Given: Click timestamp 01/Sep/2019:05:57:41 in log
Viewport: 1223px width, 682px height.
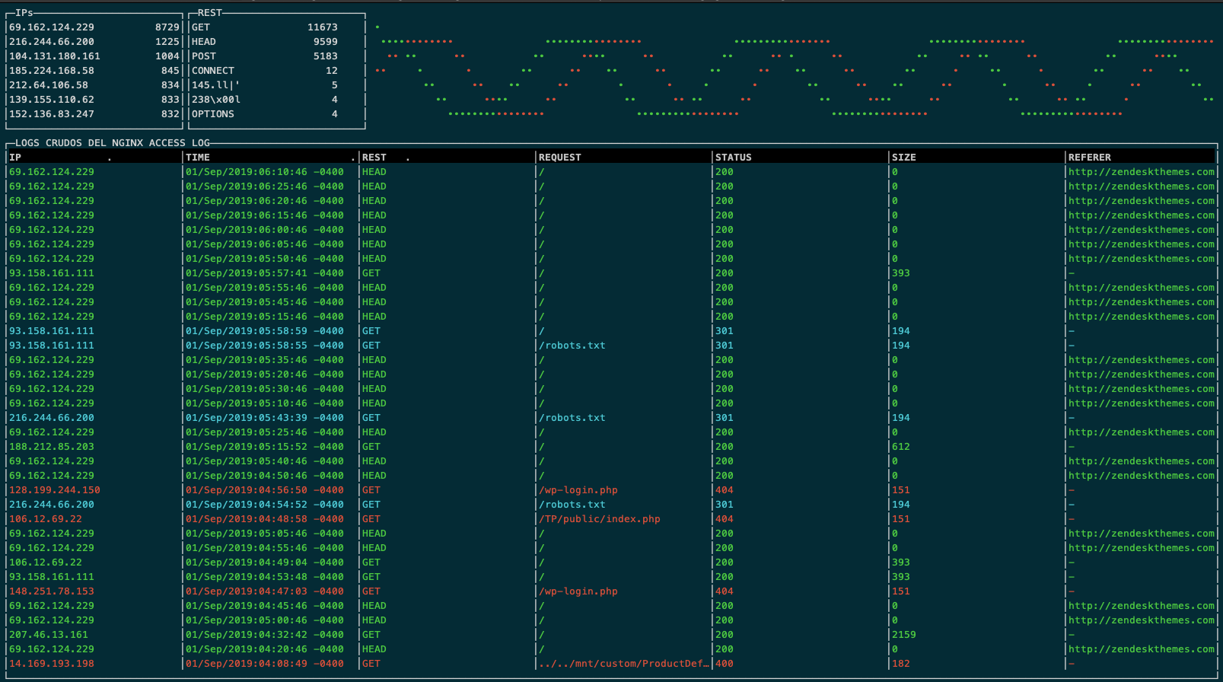Looking at the screenshot, I should (265, 272).
